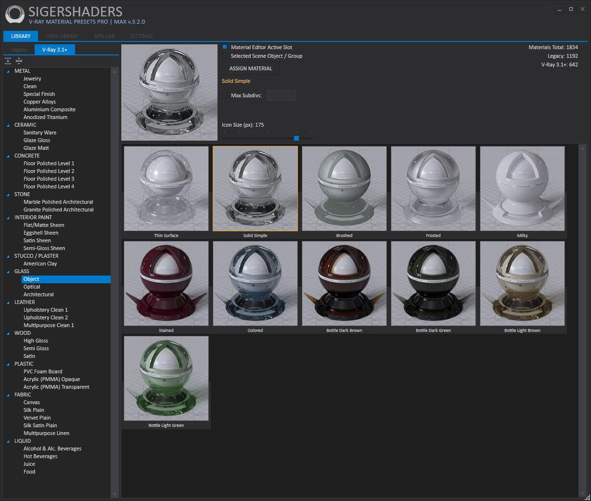591x501 pixels.
Task: Switch to the LIBRARY tab
Action: (21, 36)
